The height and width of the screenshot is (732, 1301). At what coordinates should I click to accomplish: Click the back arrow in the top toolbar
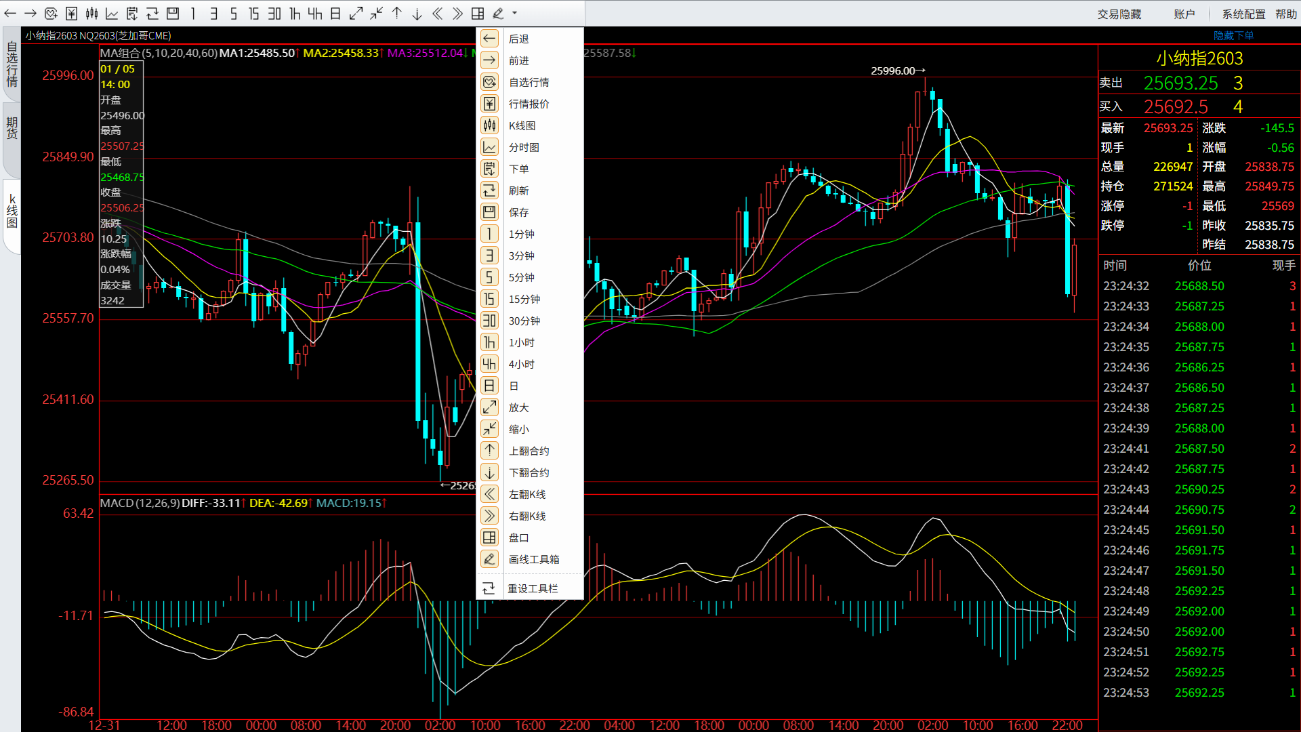coord(10,14)
